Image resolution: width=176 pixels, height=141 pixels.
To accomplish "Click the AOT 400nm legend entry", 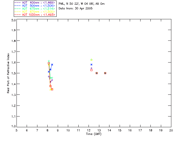I will [x=35, y=2].
